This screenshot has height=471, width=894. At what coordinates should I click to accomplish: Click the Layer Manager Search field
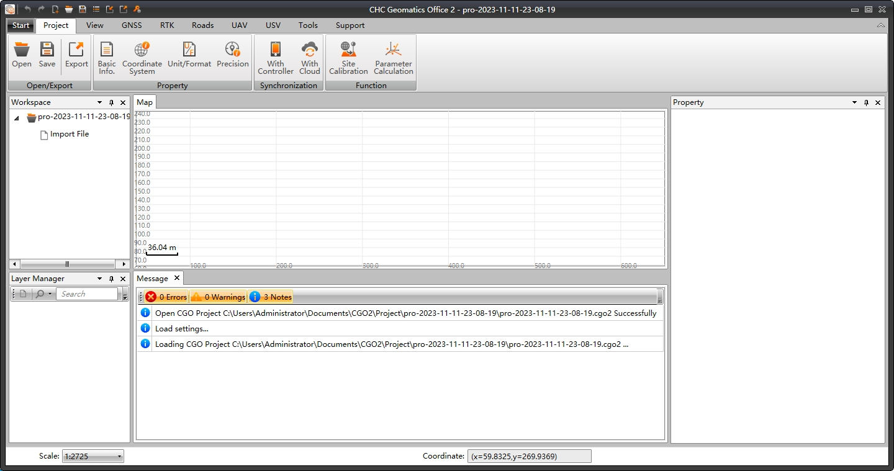click(87, 294)
